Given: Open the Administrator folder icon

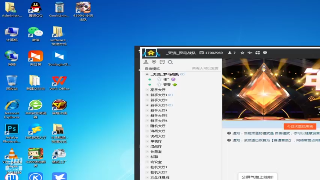Looking at the screenshot, I should pos(12,10).
